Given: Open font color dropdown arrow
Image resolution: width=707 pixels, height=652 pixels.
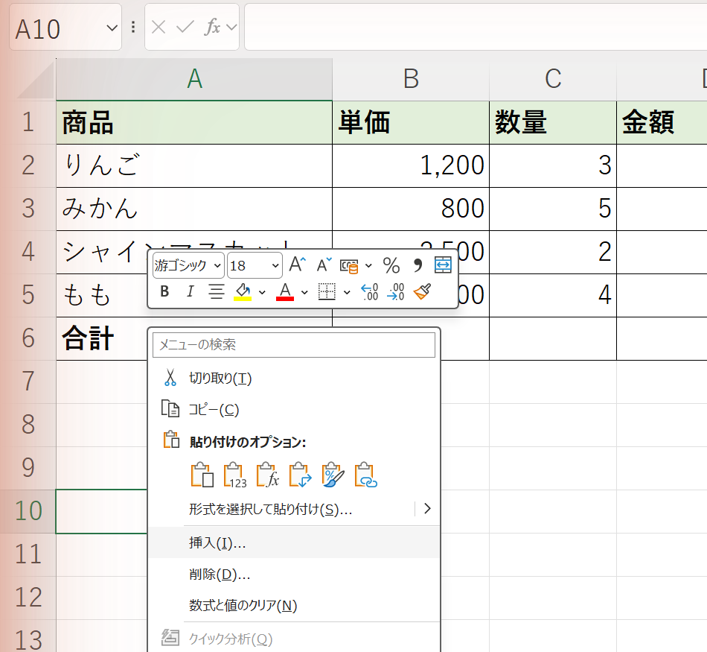Looking at the screenshot, I should tap(304, 293).
